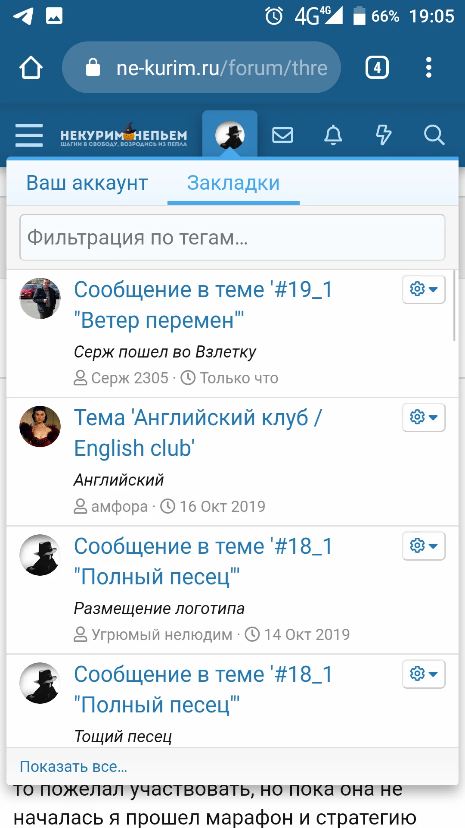Open the hamburger navigation menu
The image size is (465, 828).
(x=28, y=135)
